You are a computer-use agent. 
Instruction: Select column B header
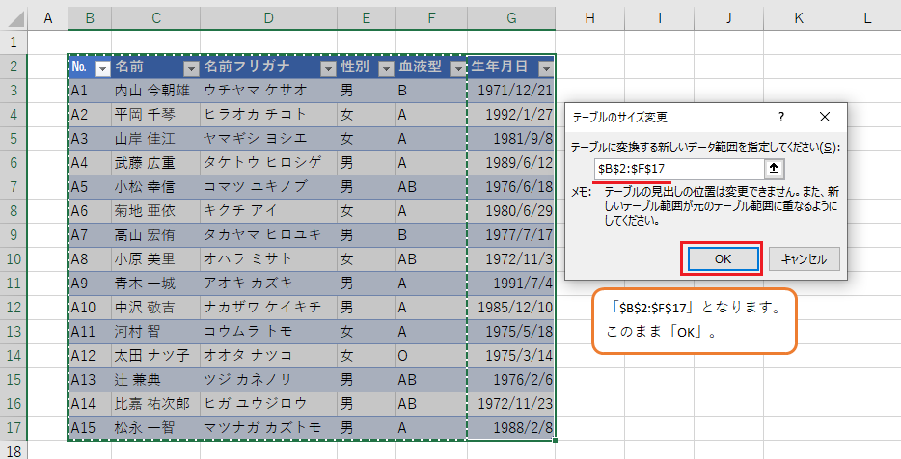[x=90, y=18]
